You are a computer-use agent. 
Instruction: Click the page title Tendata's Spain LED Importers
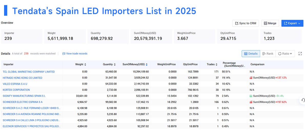click(104, 11)
